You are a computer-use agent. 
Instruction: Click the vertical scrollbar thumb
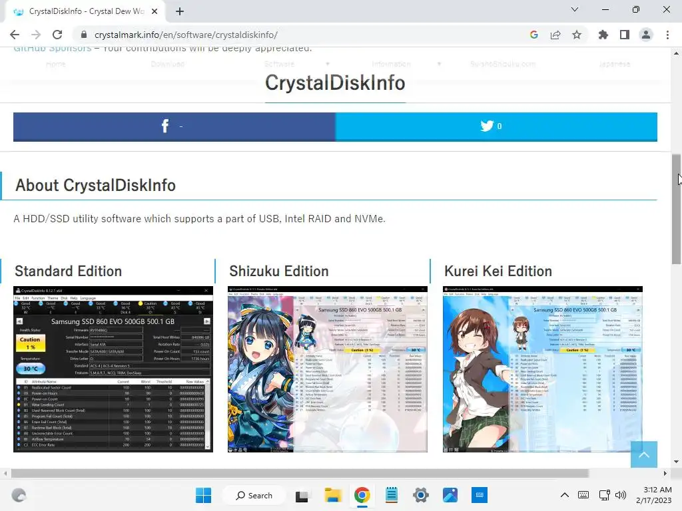(x=677, y=209)
